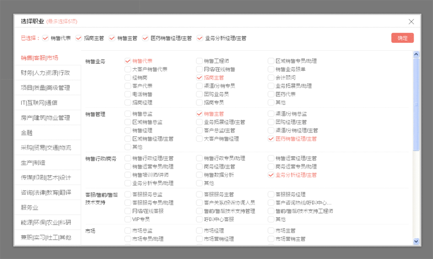Click the vertical scrollbar thumb
433x259 pixels.
tap(416, 104)
